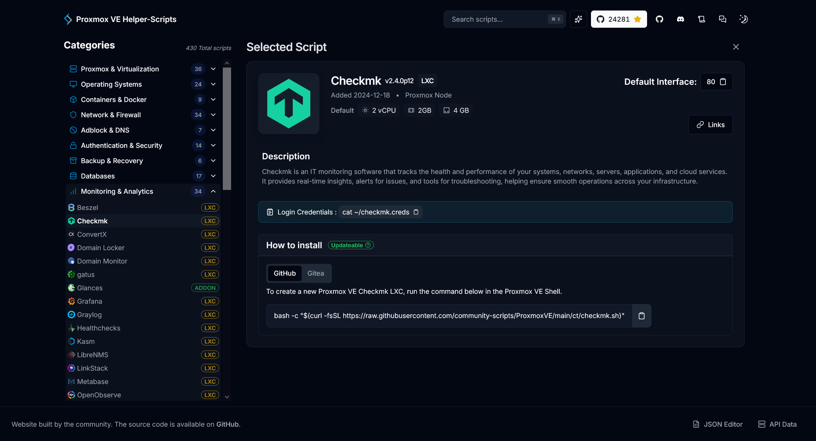Screen dimensions: 816x441
Task: Open the discussions chat bubbles icon
Action: [722, 19]
